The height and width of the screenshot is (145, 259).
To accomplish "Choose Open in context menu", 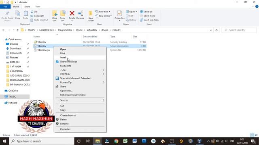I will coord(63,49).
